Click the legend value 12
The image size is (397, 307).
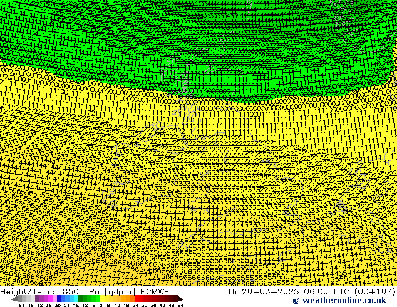click(118, 305)
